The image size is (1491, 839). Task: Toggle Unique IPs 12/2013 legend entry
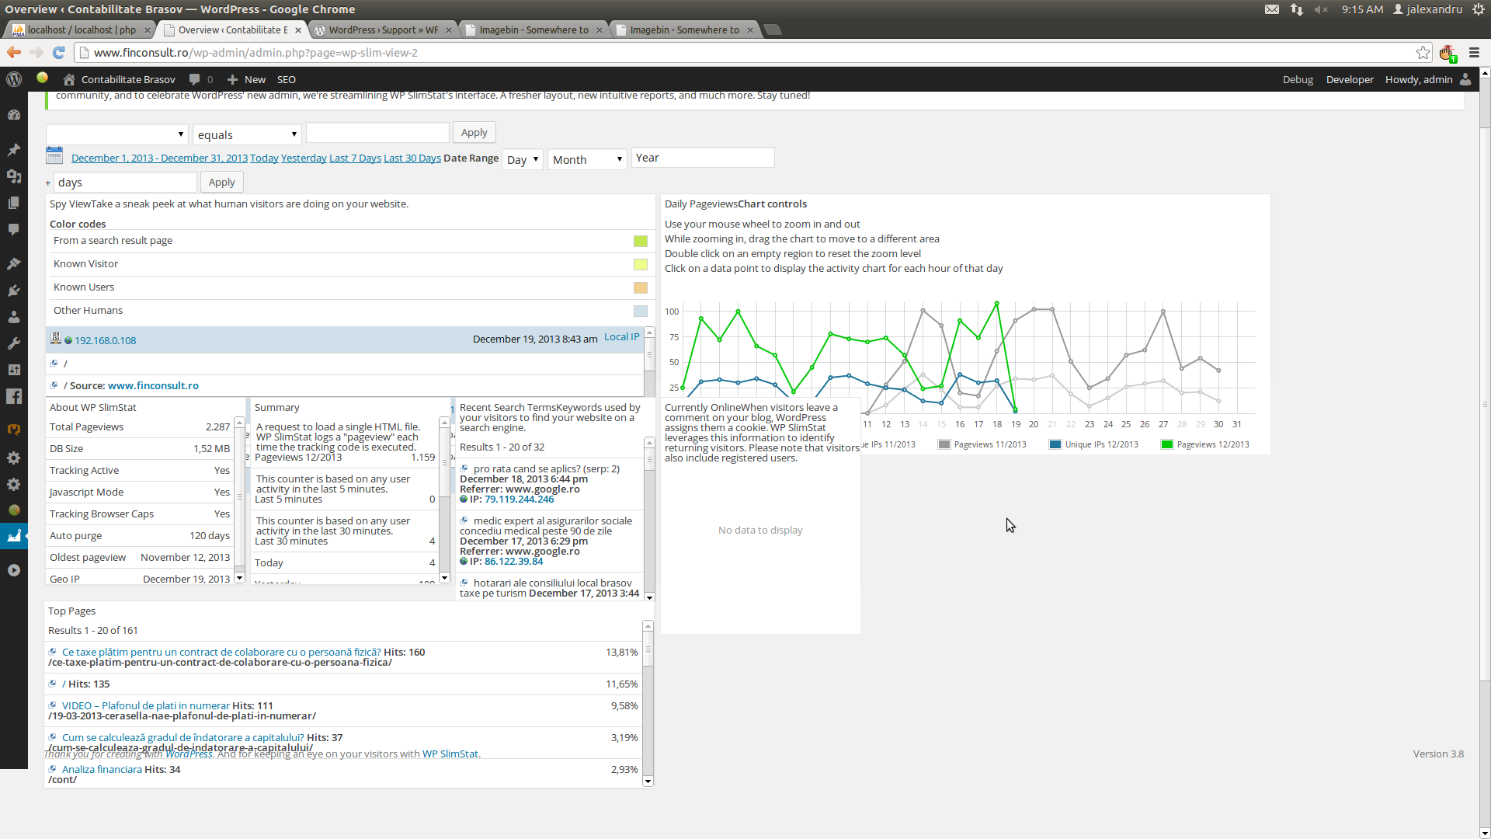(1093, 444)
